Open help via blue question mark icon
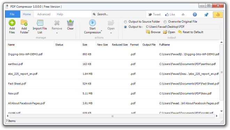 coord(195,15)
